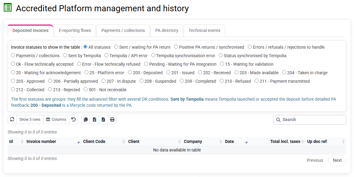
Task: Select 213 - Rejected status
Action: click(x=50, y=89)
